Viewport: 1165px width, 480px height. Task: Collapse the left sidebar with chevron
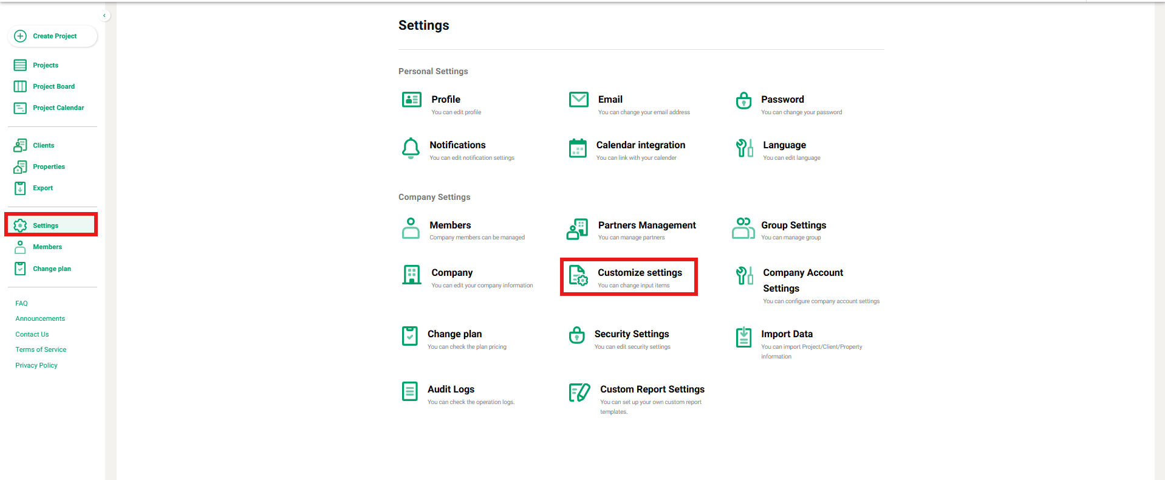[104, 16]
